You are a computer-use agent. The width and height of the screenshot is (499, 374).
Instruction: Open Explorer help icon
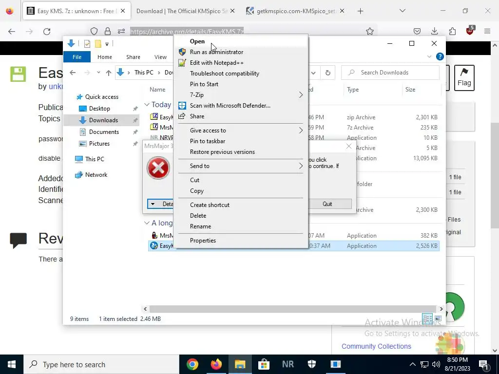click(440, 56)
